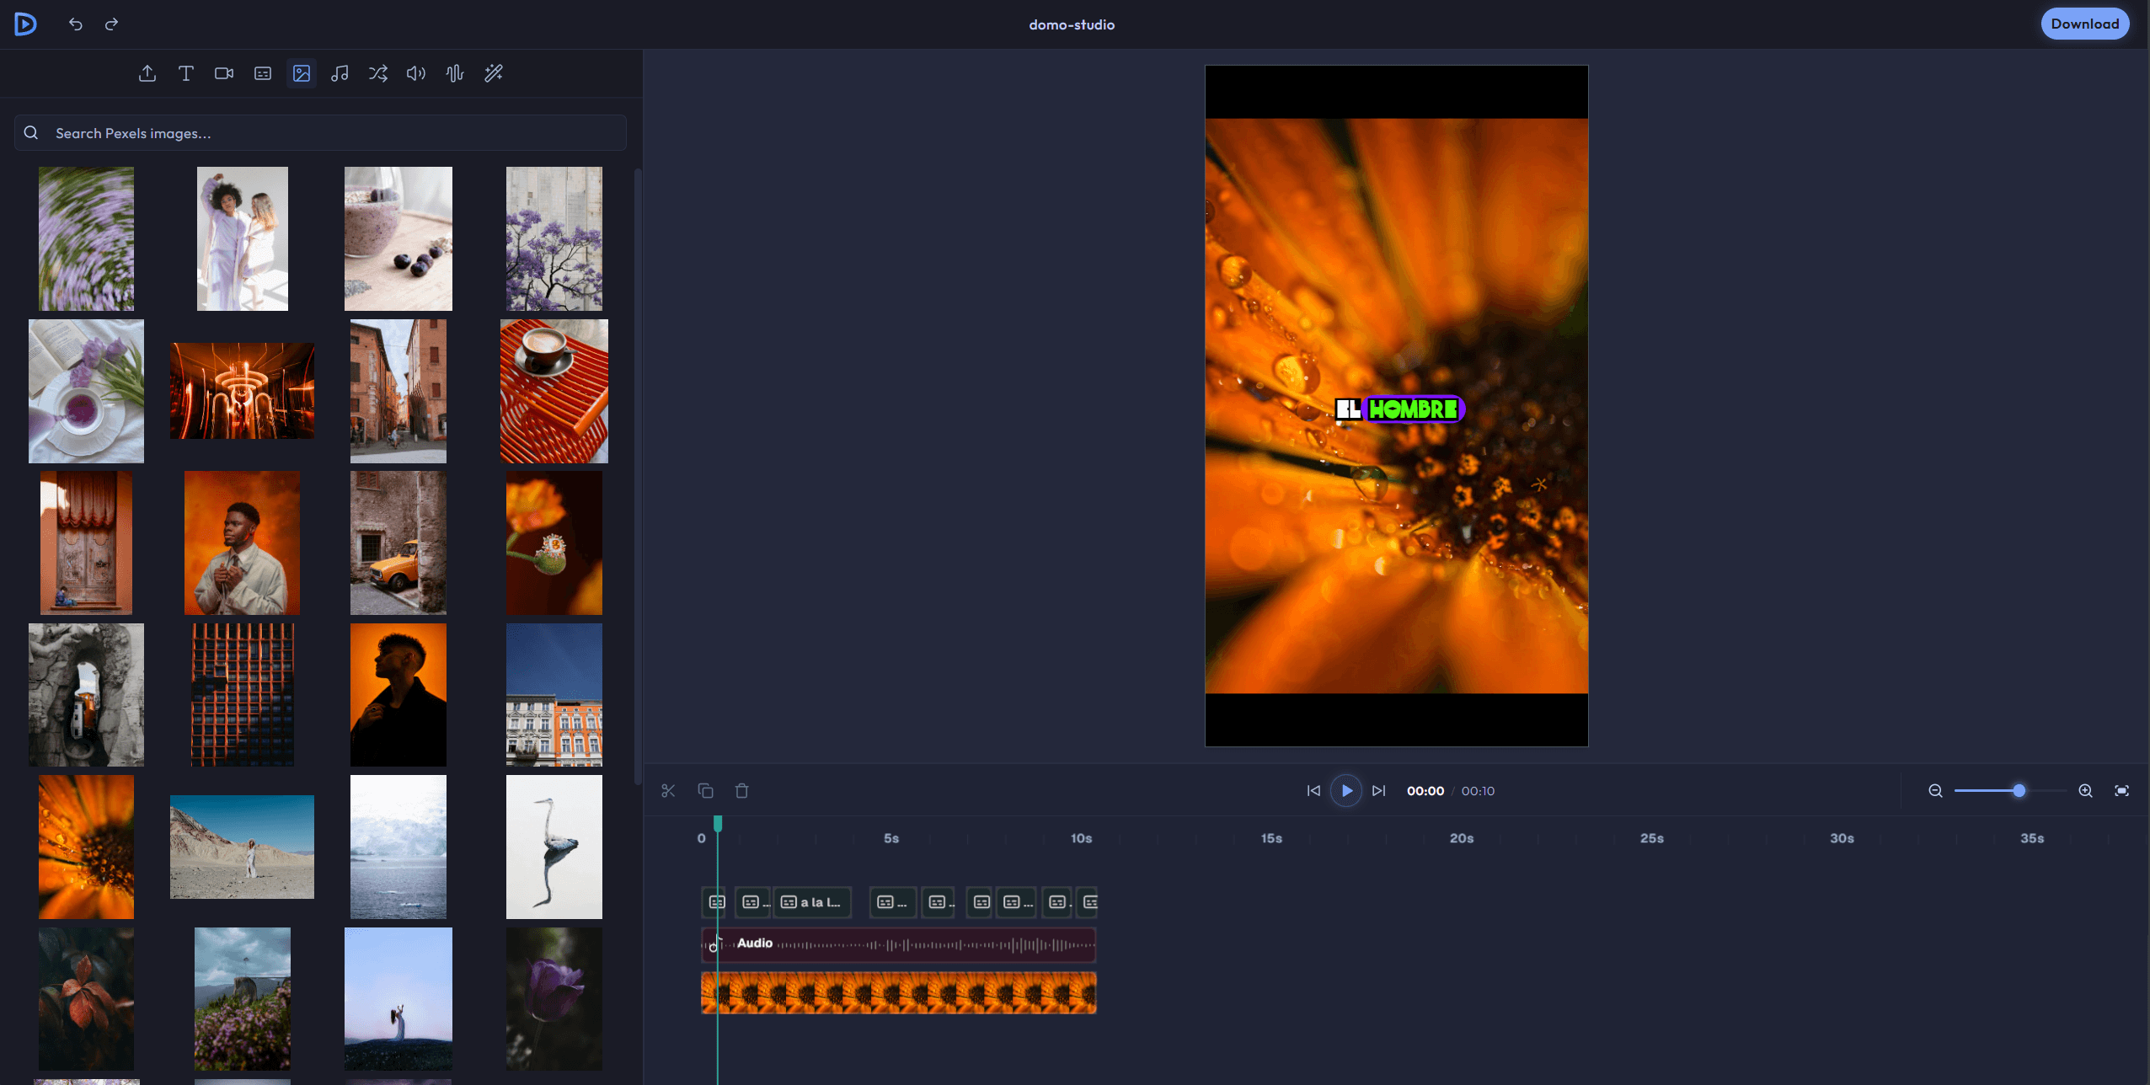Select the orange flower video track clip
2150x1085 pixels.
(x=898, y=992)
